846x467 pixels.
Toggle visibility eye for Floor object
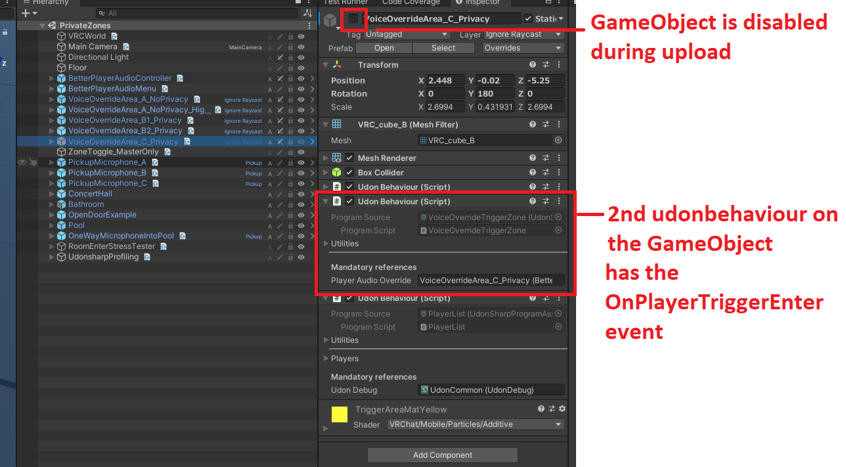(x=301, y=68)
